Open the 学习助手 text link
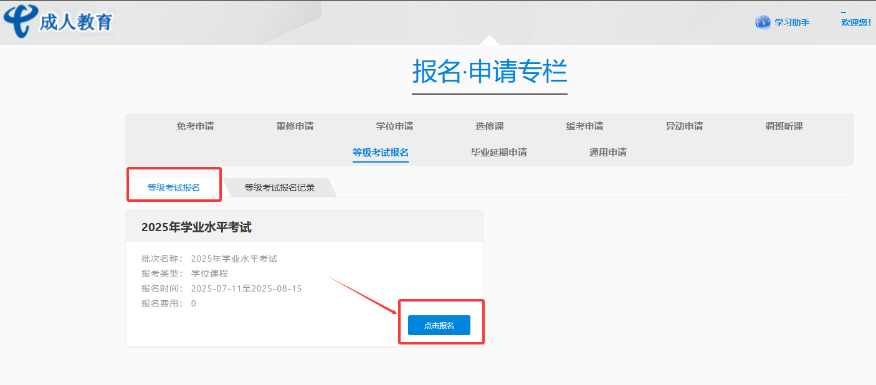Screen dimensions: 876x385 792,22
